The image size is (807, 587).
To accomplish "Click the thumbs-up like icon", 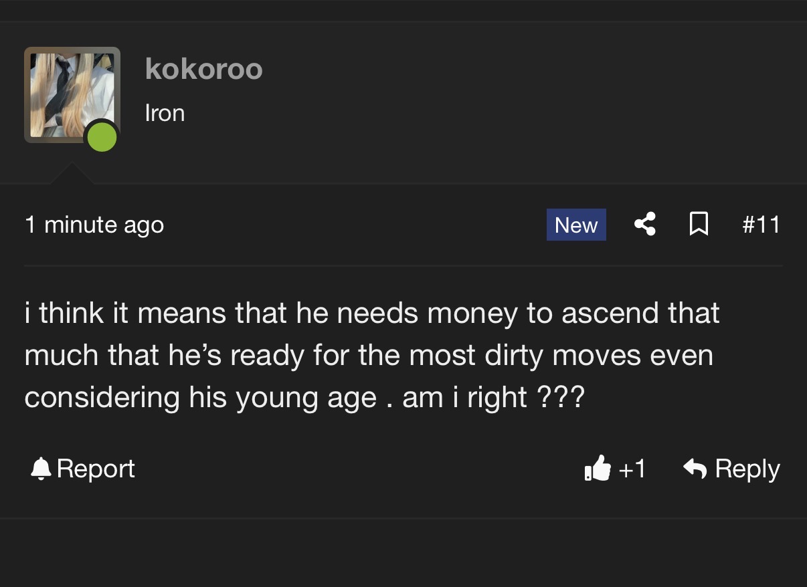I will point(598,469).
